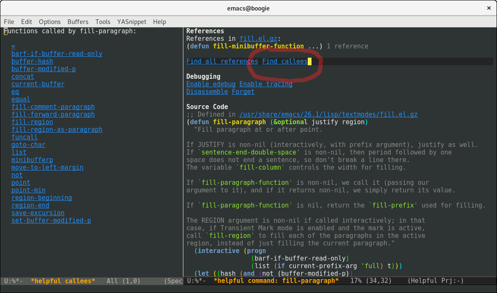Open fill.el.gz references link

pos(256,39)
